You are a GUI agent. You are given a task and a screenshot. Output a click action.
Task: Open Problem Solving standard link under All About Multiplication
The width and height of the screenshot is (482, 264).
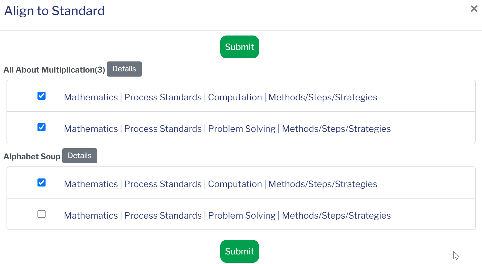coord(227,129)
